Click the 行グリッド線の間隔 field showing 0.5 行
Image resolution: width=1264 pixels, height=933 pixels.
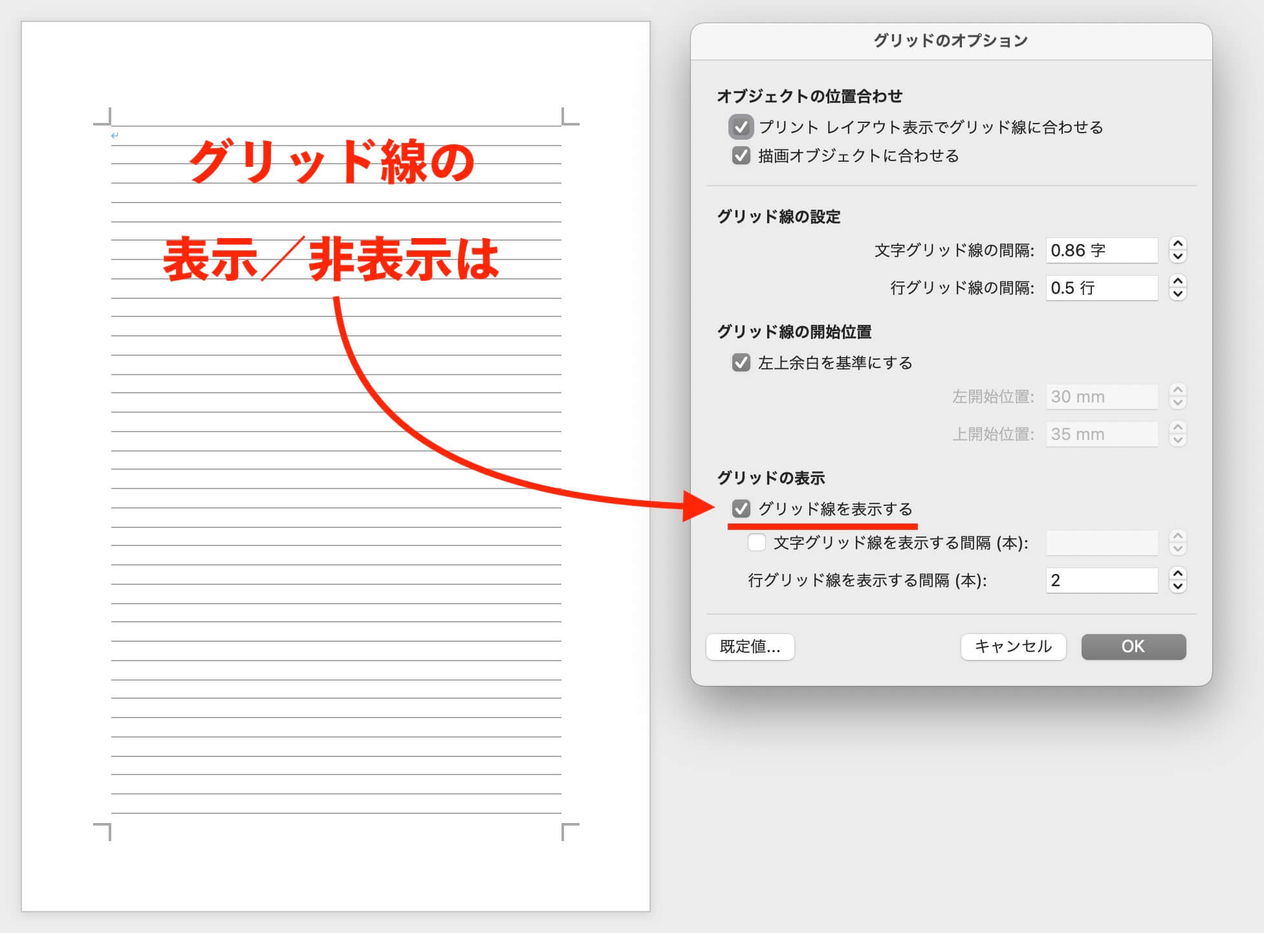[x=1101, y=288]
